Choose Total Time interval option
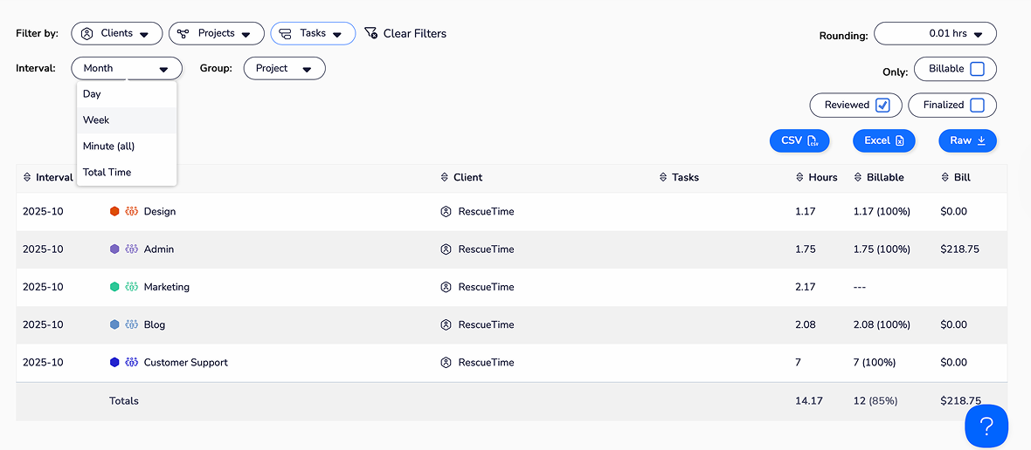The width and height of the screenshot is (1031, 450). 107,173
